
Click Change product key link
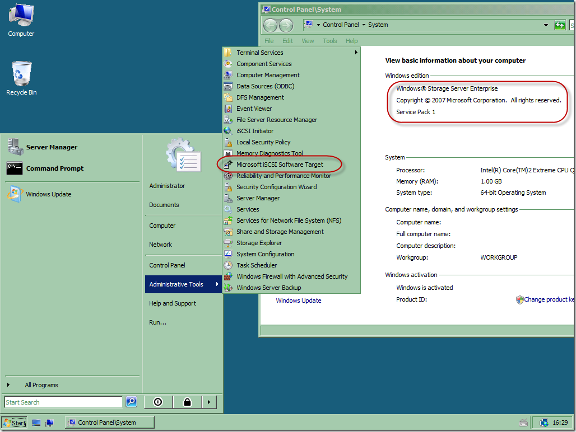pos(549,299)
